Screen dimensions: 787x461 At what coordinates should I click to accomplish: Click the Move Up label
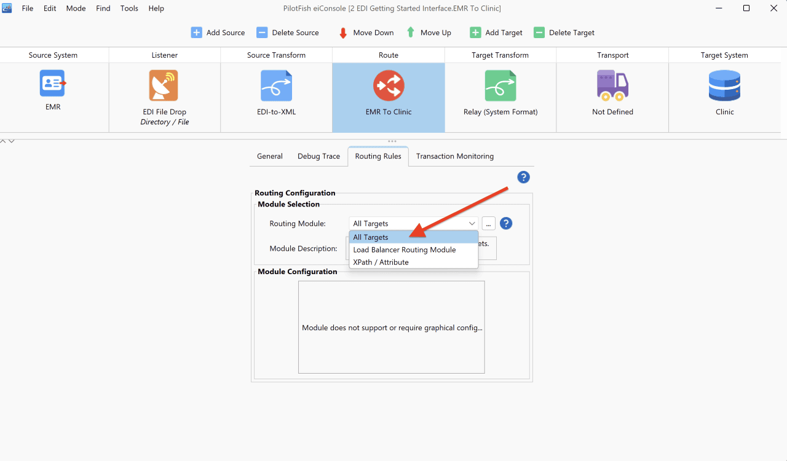[436, 33]
